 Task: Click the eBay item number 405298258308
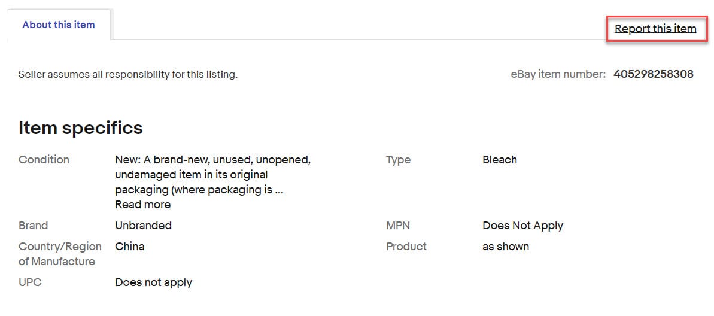tap(653, 74)
